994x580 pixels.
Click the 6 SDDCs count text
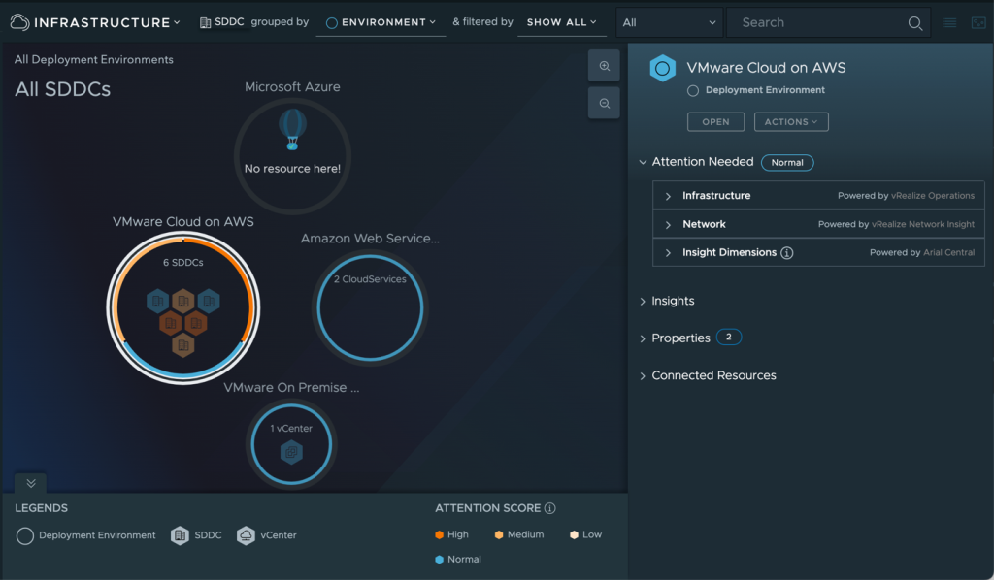(x=183, y=262)
